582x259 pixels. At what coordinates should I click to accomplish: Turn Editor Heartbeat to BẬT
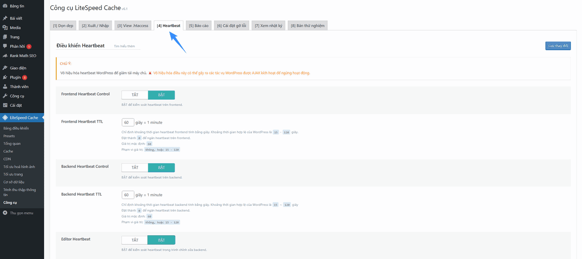tap(162, 240)
